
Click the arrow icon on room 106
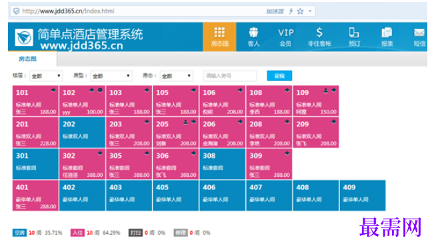241,90
